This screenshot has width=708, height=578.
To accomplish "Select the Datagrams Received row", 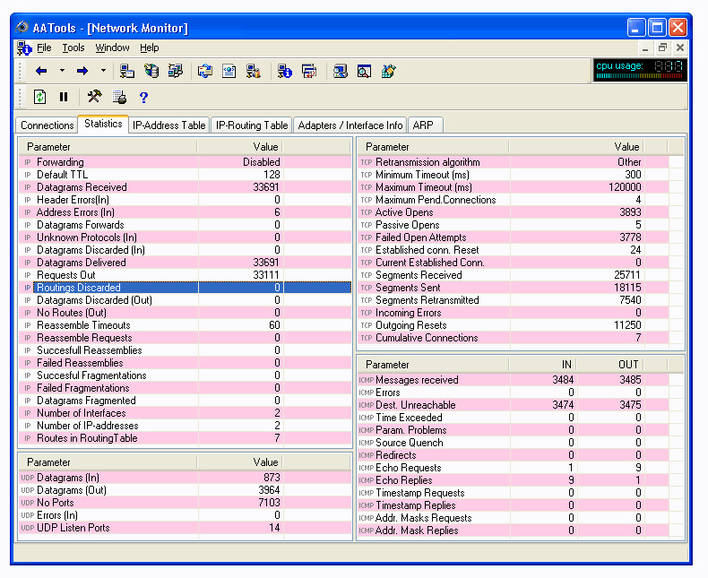I will (x=186, y=187).
